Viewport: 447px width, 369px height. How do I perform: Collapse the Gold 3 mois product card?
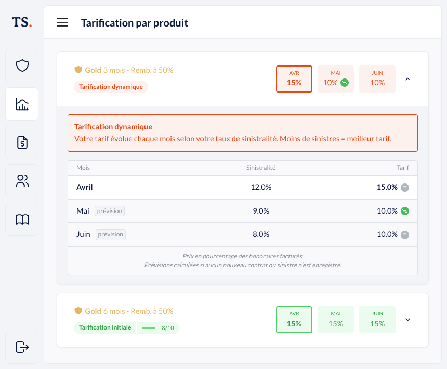point(407,78)
